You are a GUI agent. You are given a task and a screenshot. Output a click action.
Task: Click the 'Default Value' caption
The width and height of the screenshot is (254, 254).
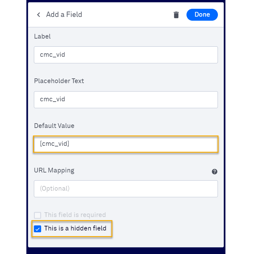coord(54,126)
